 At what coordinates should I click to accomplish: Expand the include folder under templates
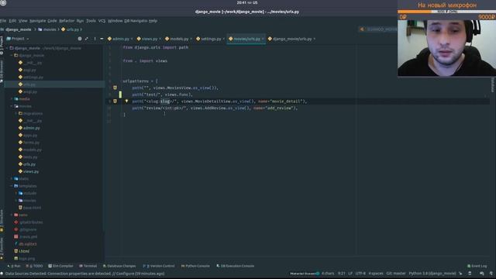(16, 193)
